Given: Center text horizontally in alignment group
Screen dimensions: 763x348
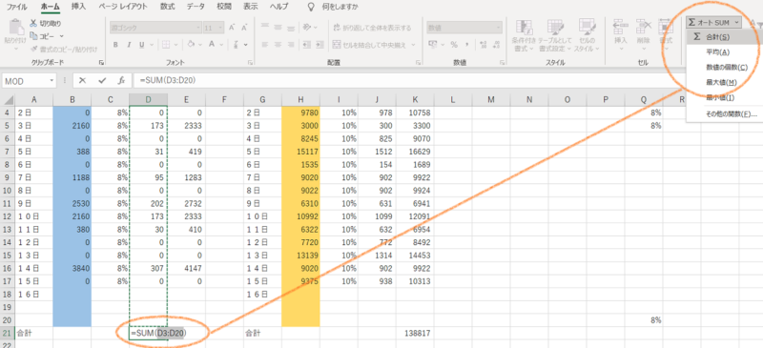Looking at the screenshot, I should click(278, 44).
